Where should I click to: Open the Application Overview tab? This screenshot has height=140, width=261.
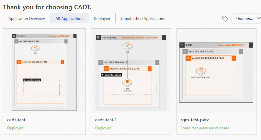(27, 19)
